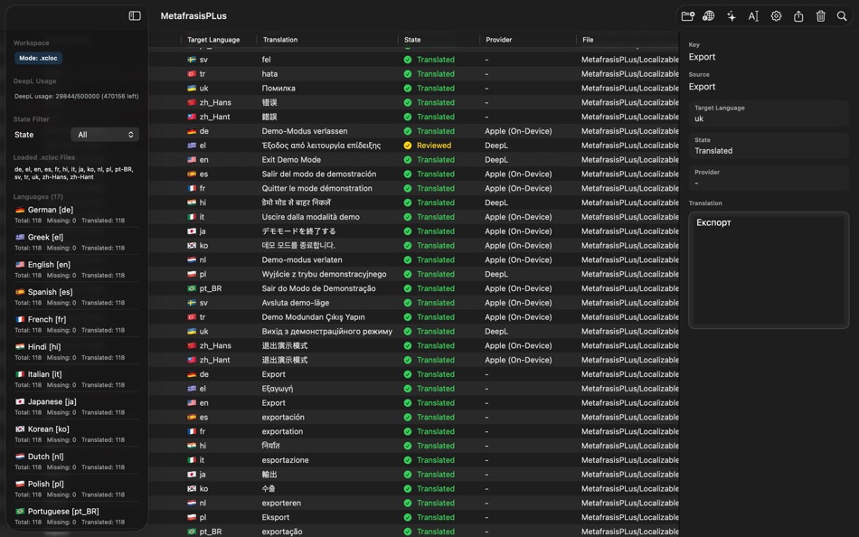859x537 pixels.
Task: Click green check icon on 'hata' row
Action: [x=408, y=74]
